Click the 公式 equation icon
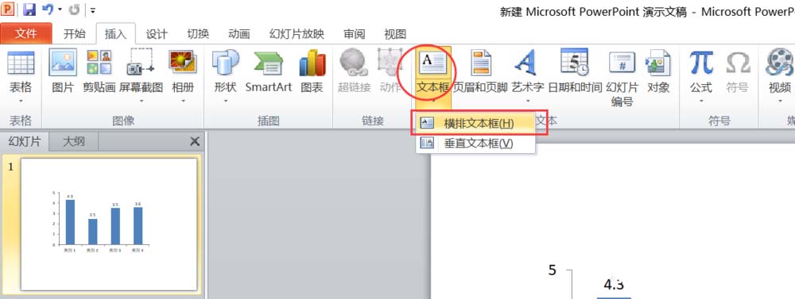Viewport: 795px width, 299px height. click(x=701, y=63)
